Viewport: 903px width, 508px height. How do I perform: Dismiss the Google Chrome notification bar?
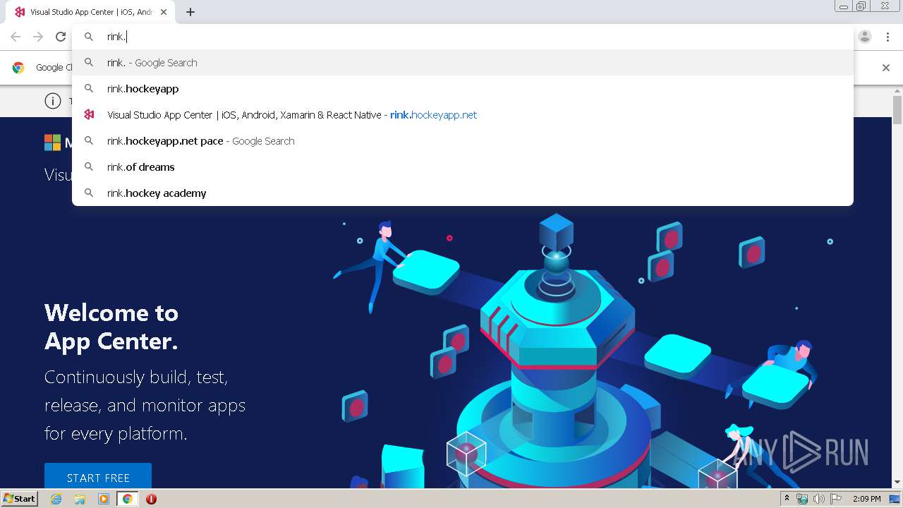tap(886, 68)
